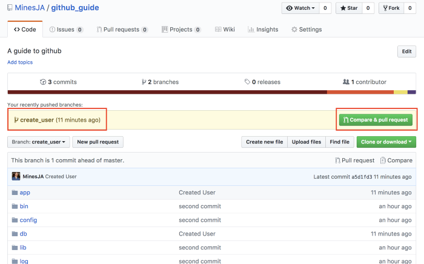Click the folder icon next to lib

[15, 248]
